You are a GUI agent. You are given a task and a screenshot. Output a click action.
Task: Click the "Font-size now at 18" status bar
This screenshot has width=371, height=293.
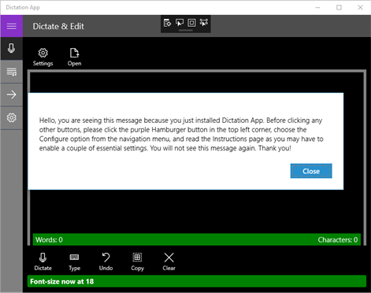197,281
